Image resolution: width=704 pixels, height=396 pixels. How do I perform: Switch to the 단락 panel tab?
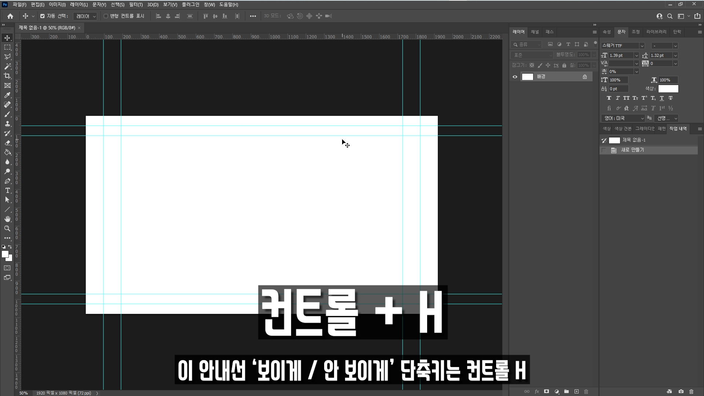tap(677, 32)
